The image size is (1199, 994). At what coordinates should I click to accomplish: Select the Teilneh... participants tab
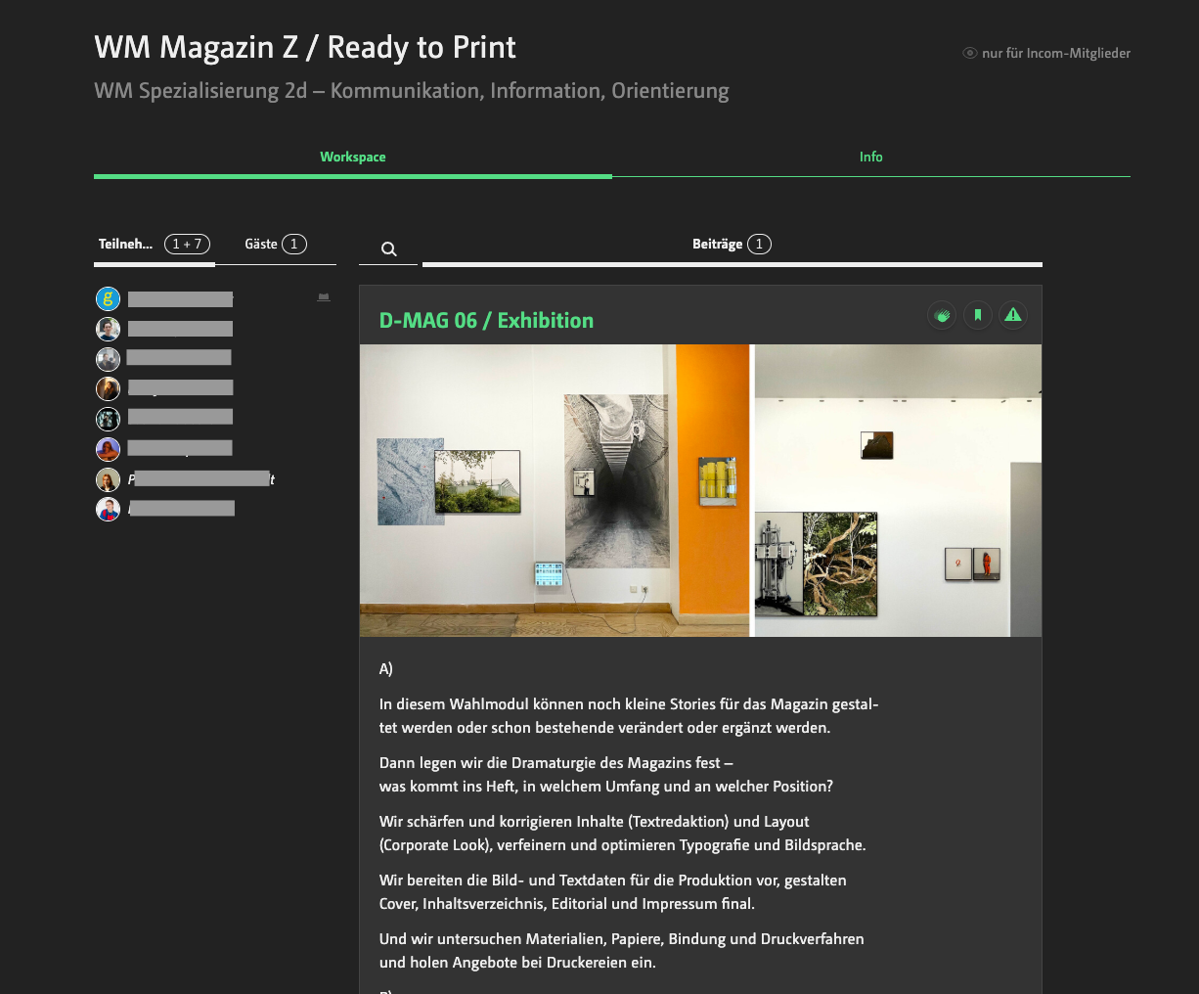tap(155, 245)
